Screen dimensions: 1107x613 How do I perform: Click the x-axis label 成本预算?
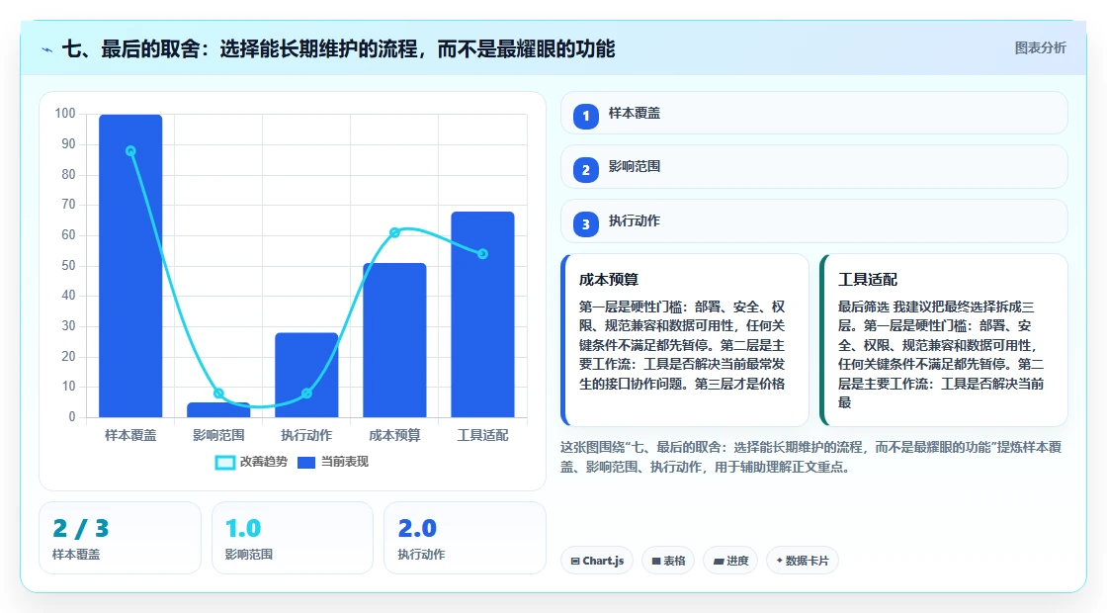click(394, 436)
